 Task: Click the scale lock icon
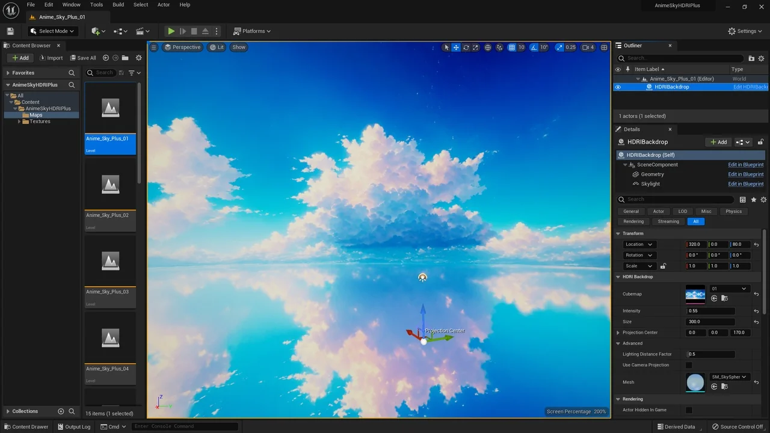pos(663,266)
